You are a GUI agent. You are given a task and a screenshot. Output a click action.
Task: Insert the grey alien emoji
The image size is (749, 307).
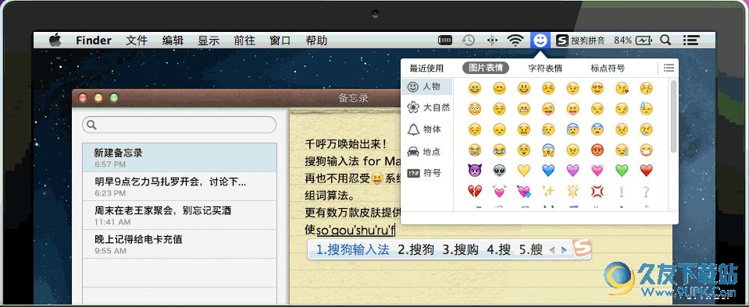[499, 170]
